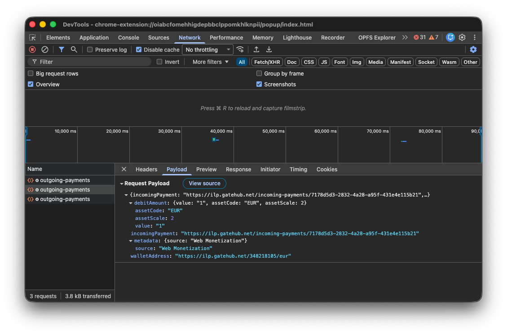Open network conditions panel
The image size is (507, 335).
pyautogui.click(x=240, y=49)
